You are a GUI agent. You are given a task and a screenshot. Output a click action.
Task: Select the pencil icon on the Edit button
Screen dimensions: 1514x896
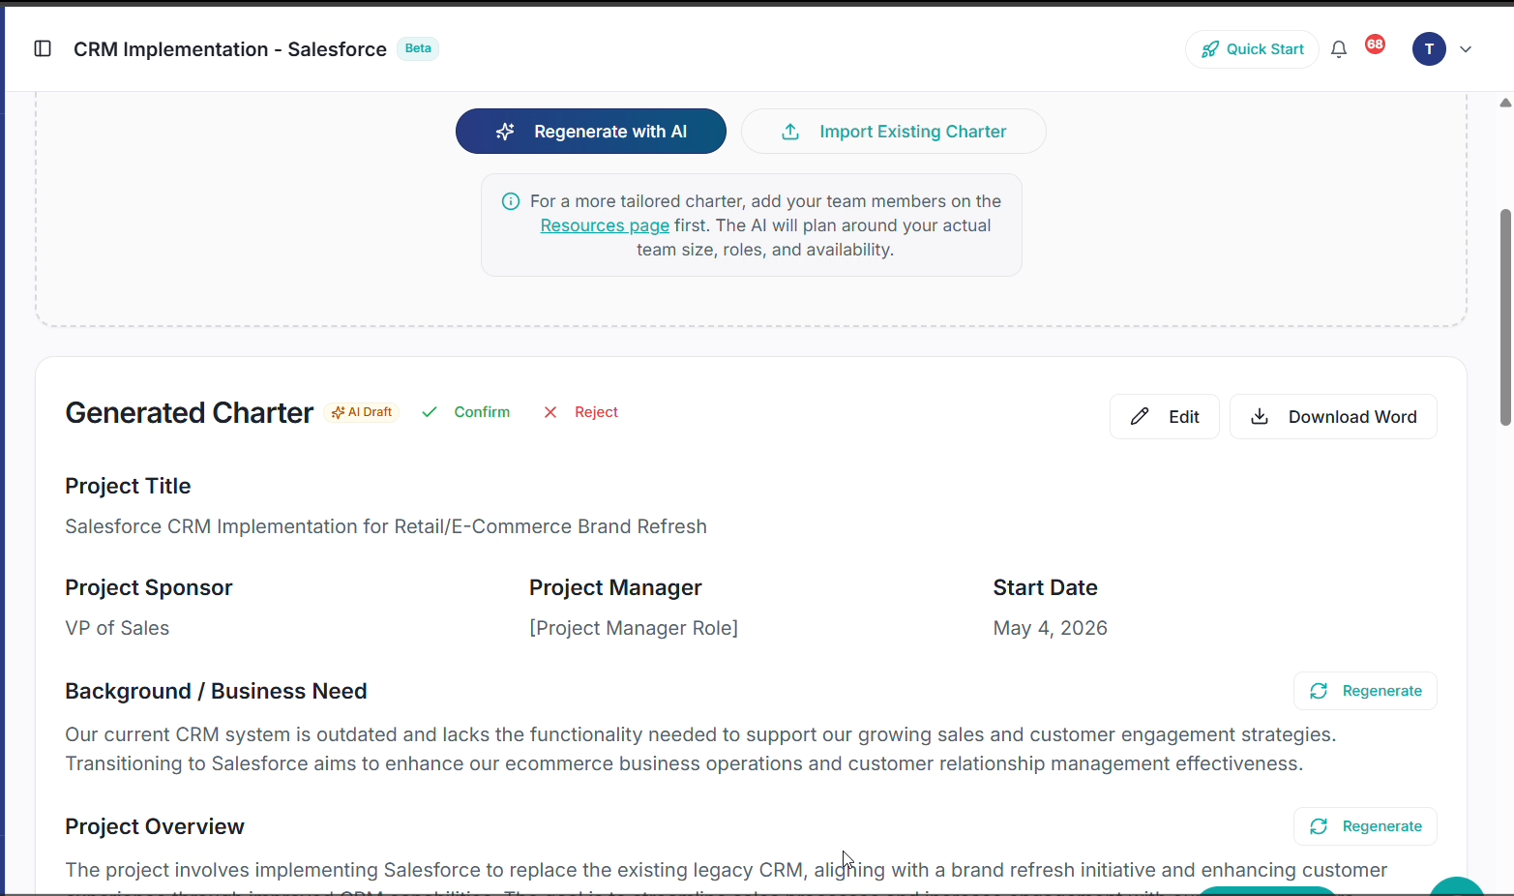[1142, 416]
